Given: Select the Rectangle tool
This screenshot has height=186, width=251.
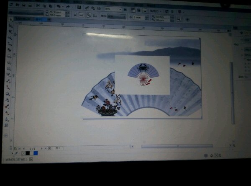Looking at the screenshot, I should pyautogui.click(x=9, y=56).
